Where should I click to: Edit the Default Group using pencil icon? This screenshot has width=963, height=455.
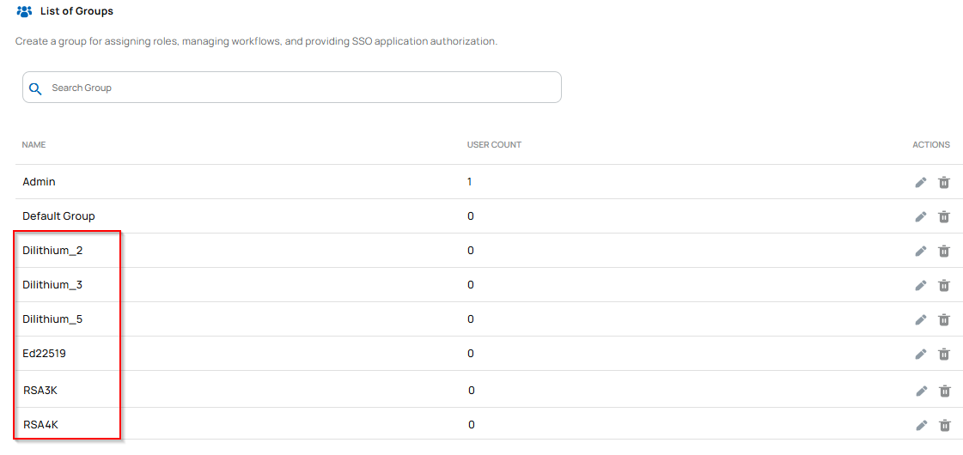[920, 216]
